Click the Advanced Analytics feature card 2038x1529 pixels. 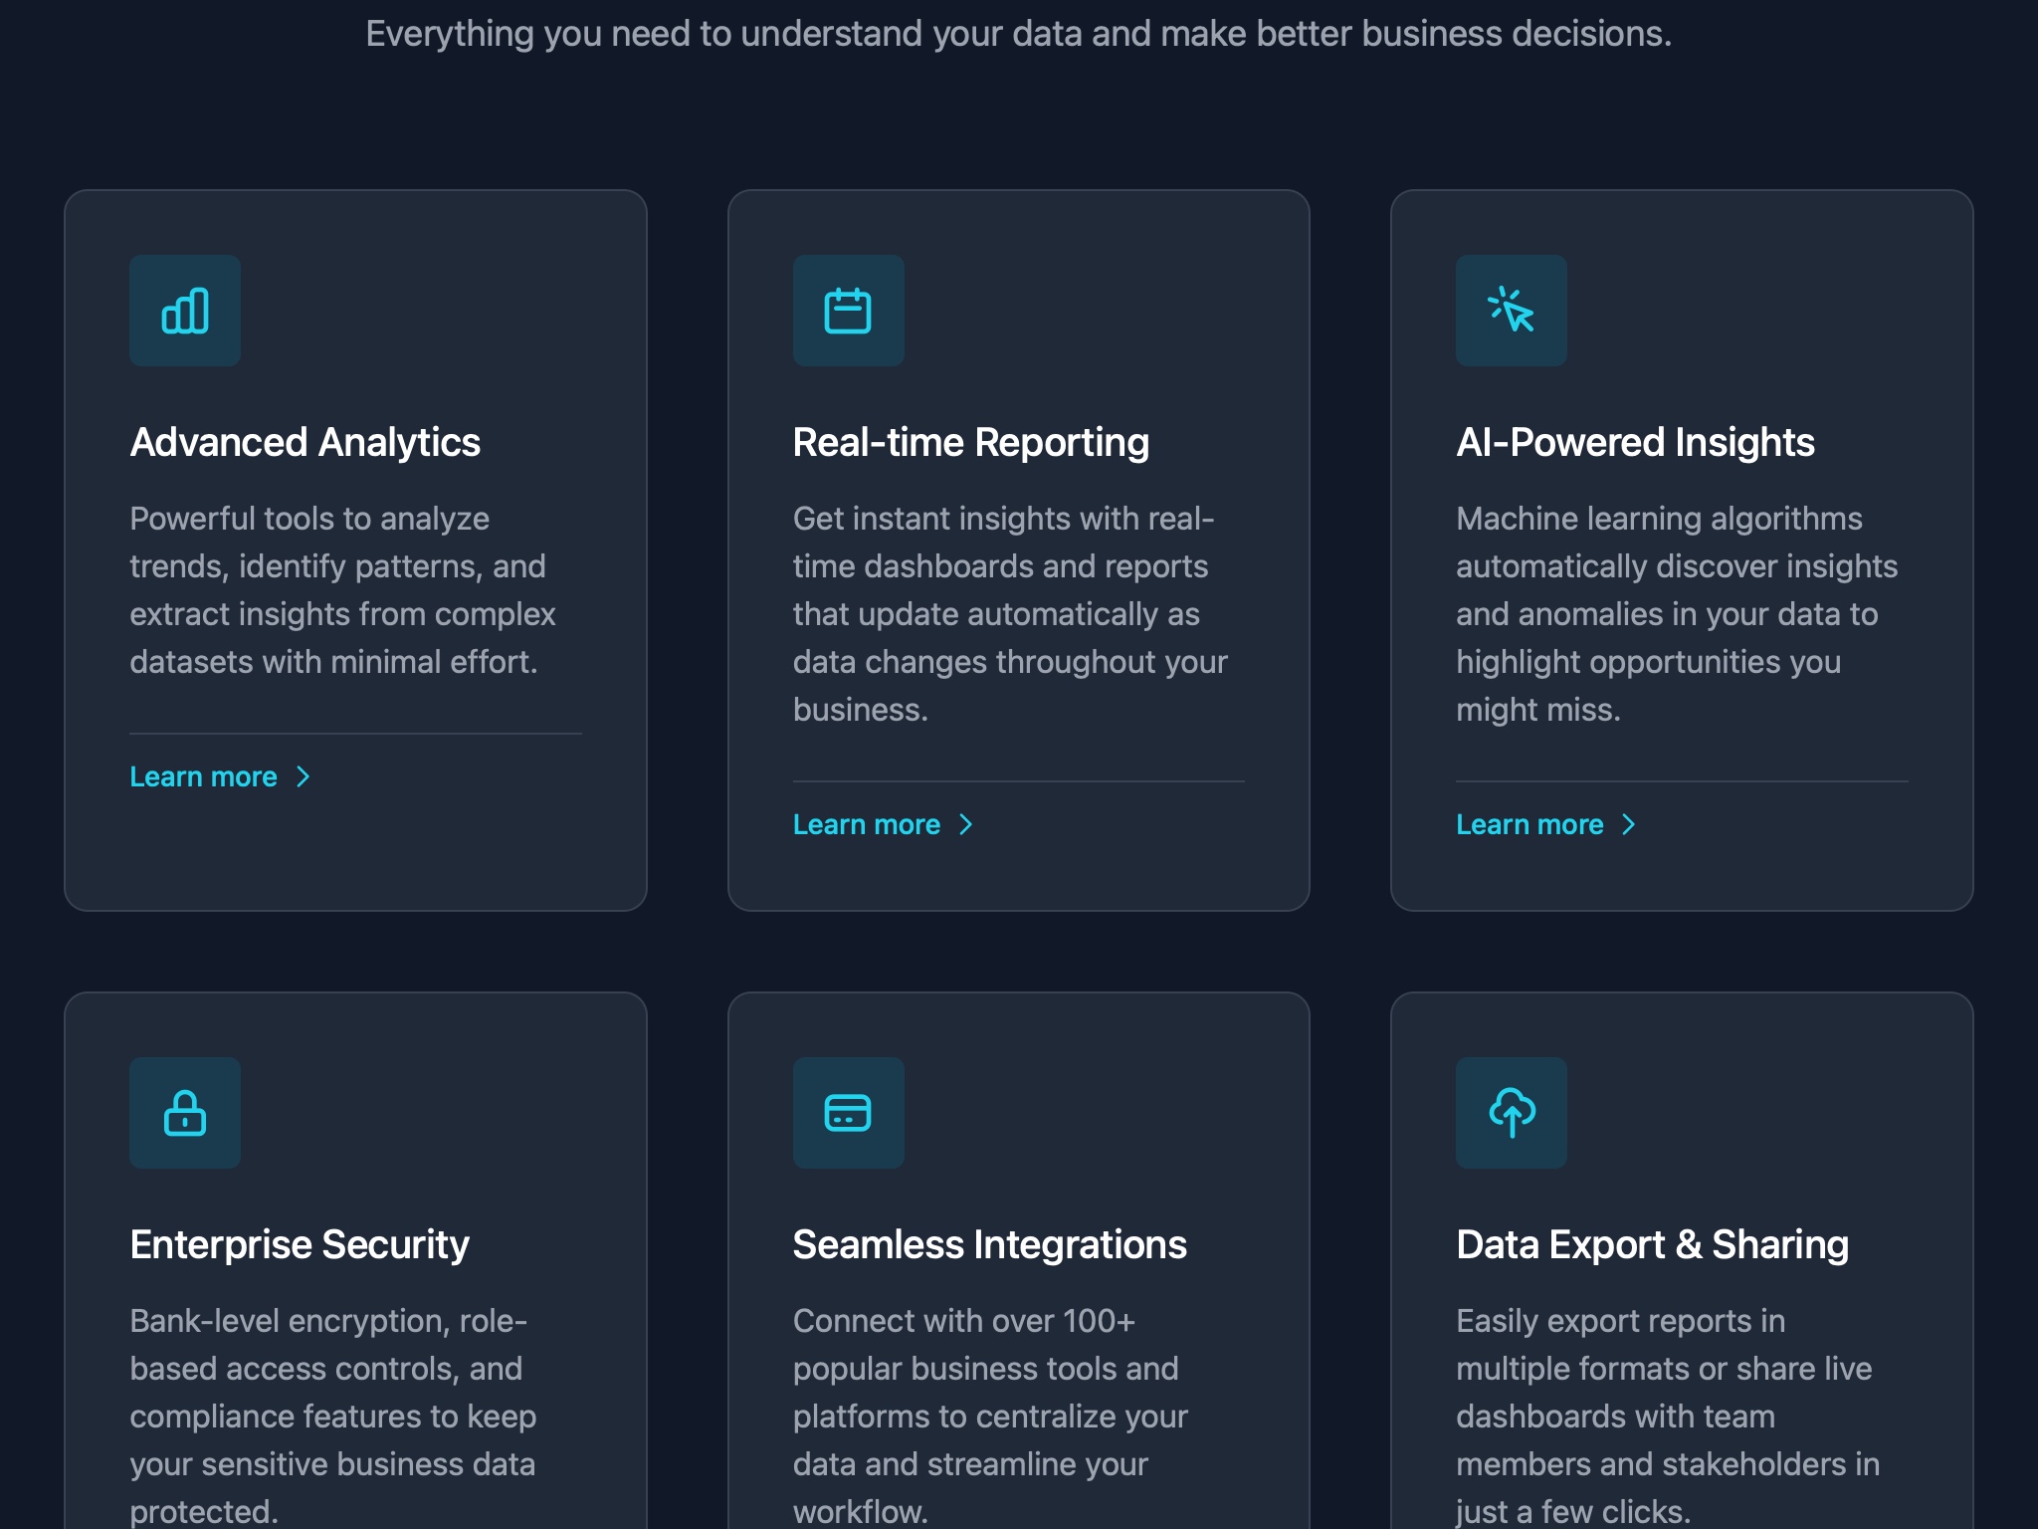tap(355, 550)
